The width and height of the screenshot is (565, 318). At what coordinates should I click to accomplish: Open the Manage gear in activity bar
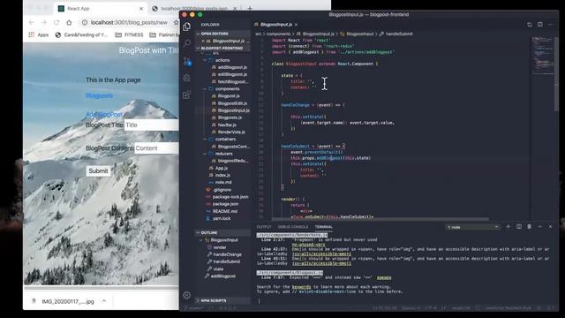pos(186,295)
